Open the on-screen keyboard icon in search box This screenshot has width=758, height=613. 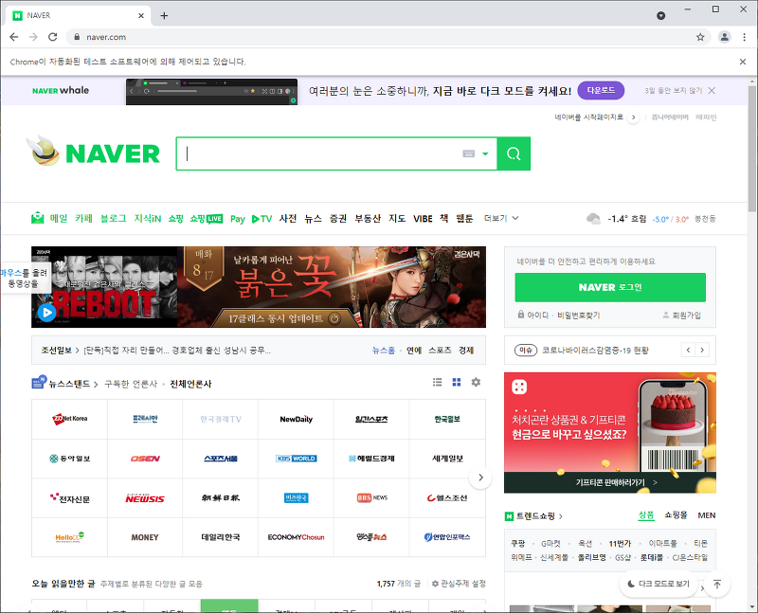(468, 153)
